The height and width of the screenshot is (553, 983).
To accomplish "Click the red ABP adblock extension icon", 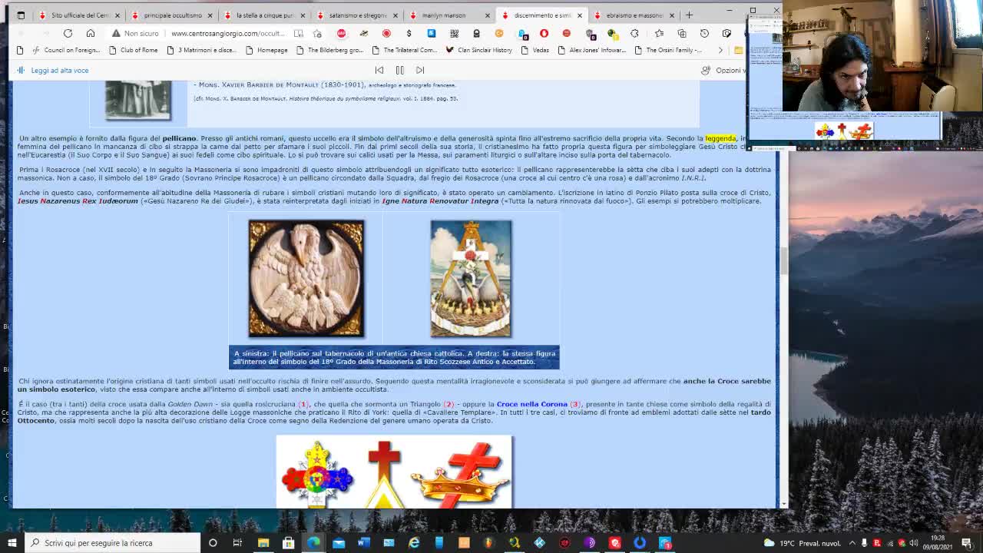I will coord(341,33).
